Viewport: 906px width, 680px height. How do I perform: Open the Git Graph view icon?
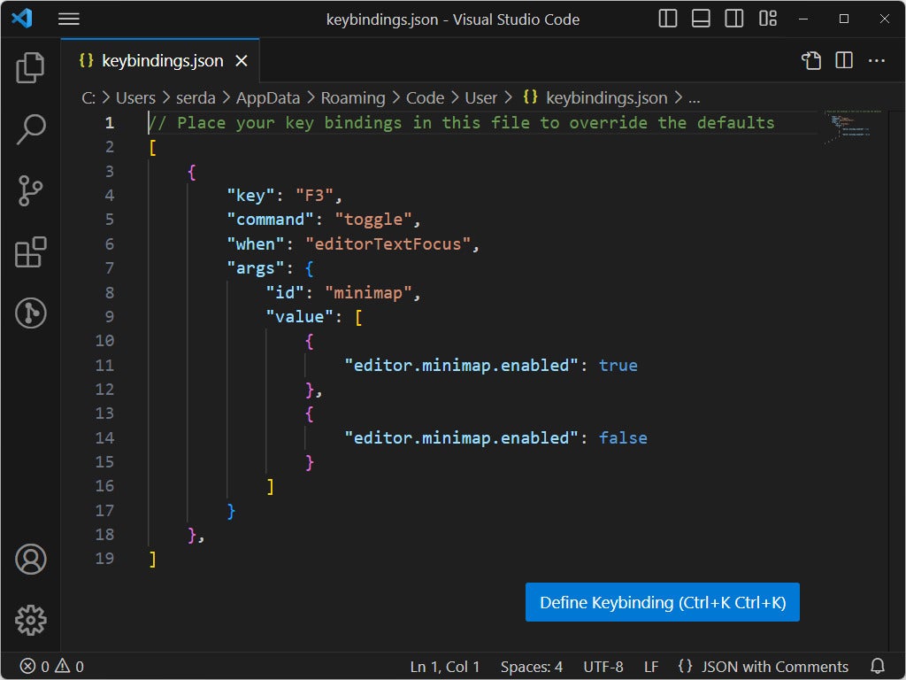30,313
